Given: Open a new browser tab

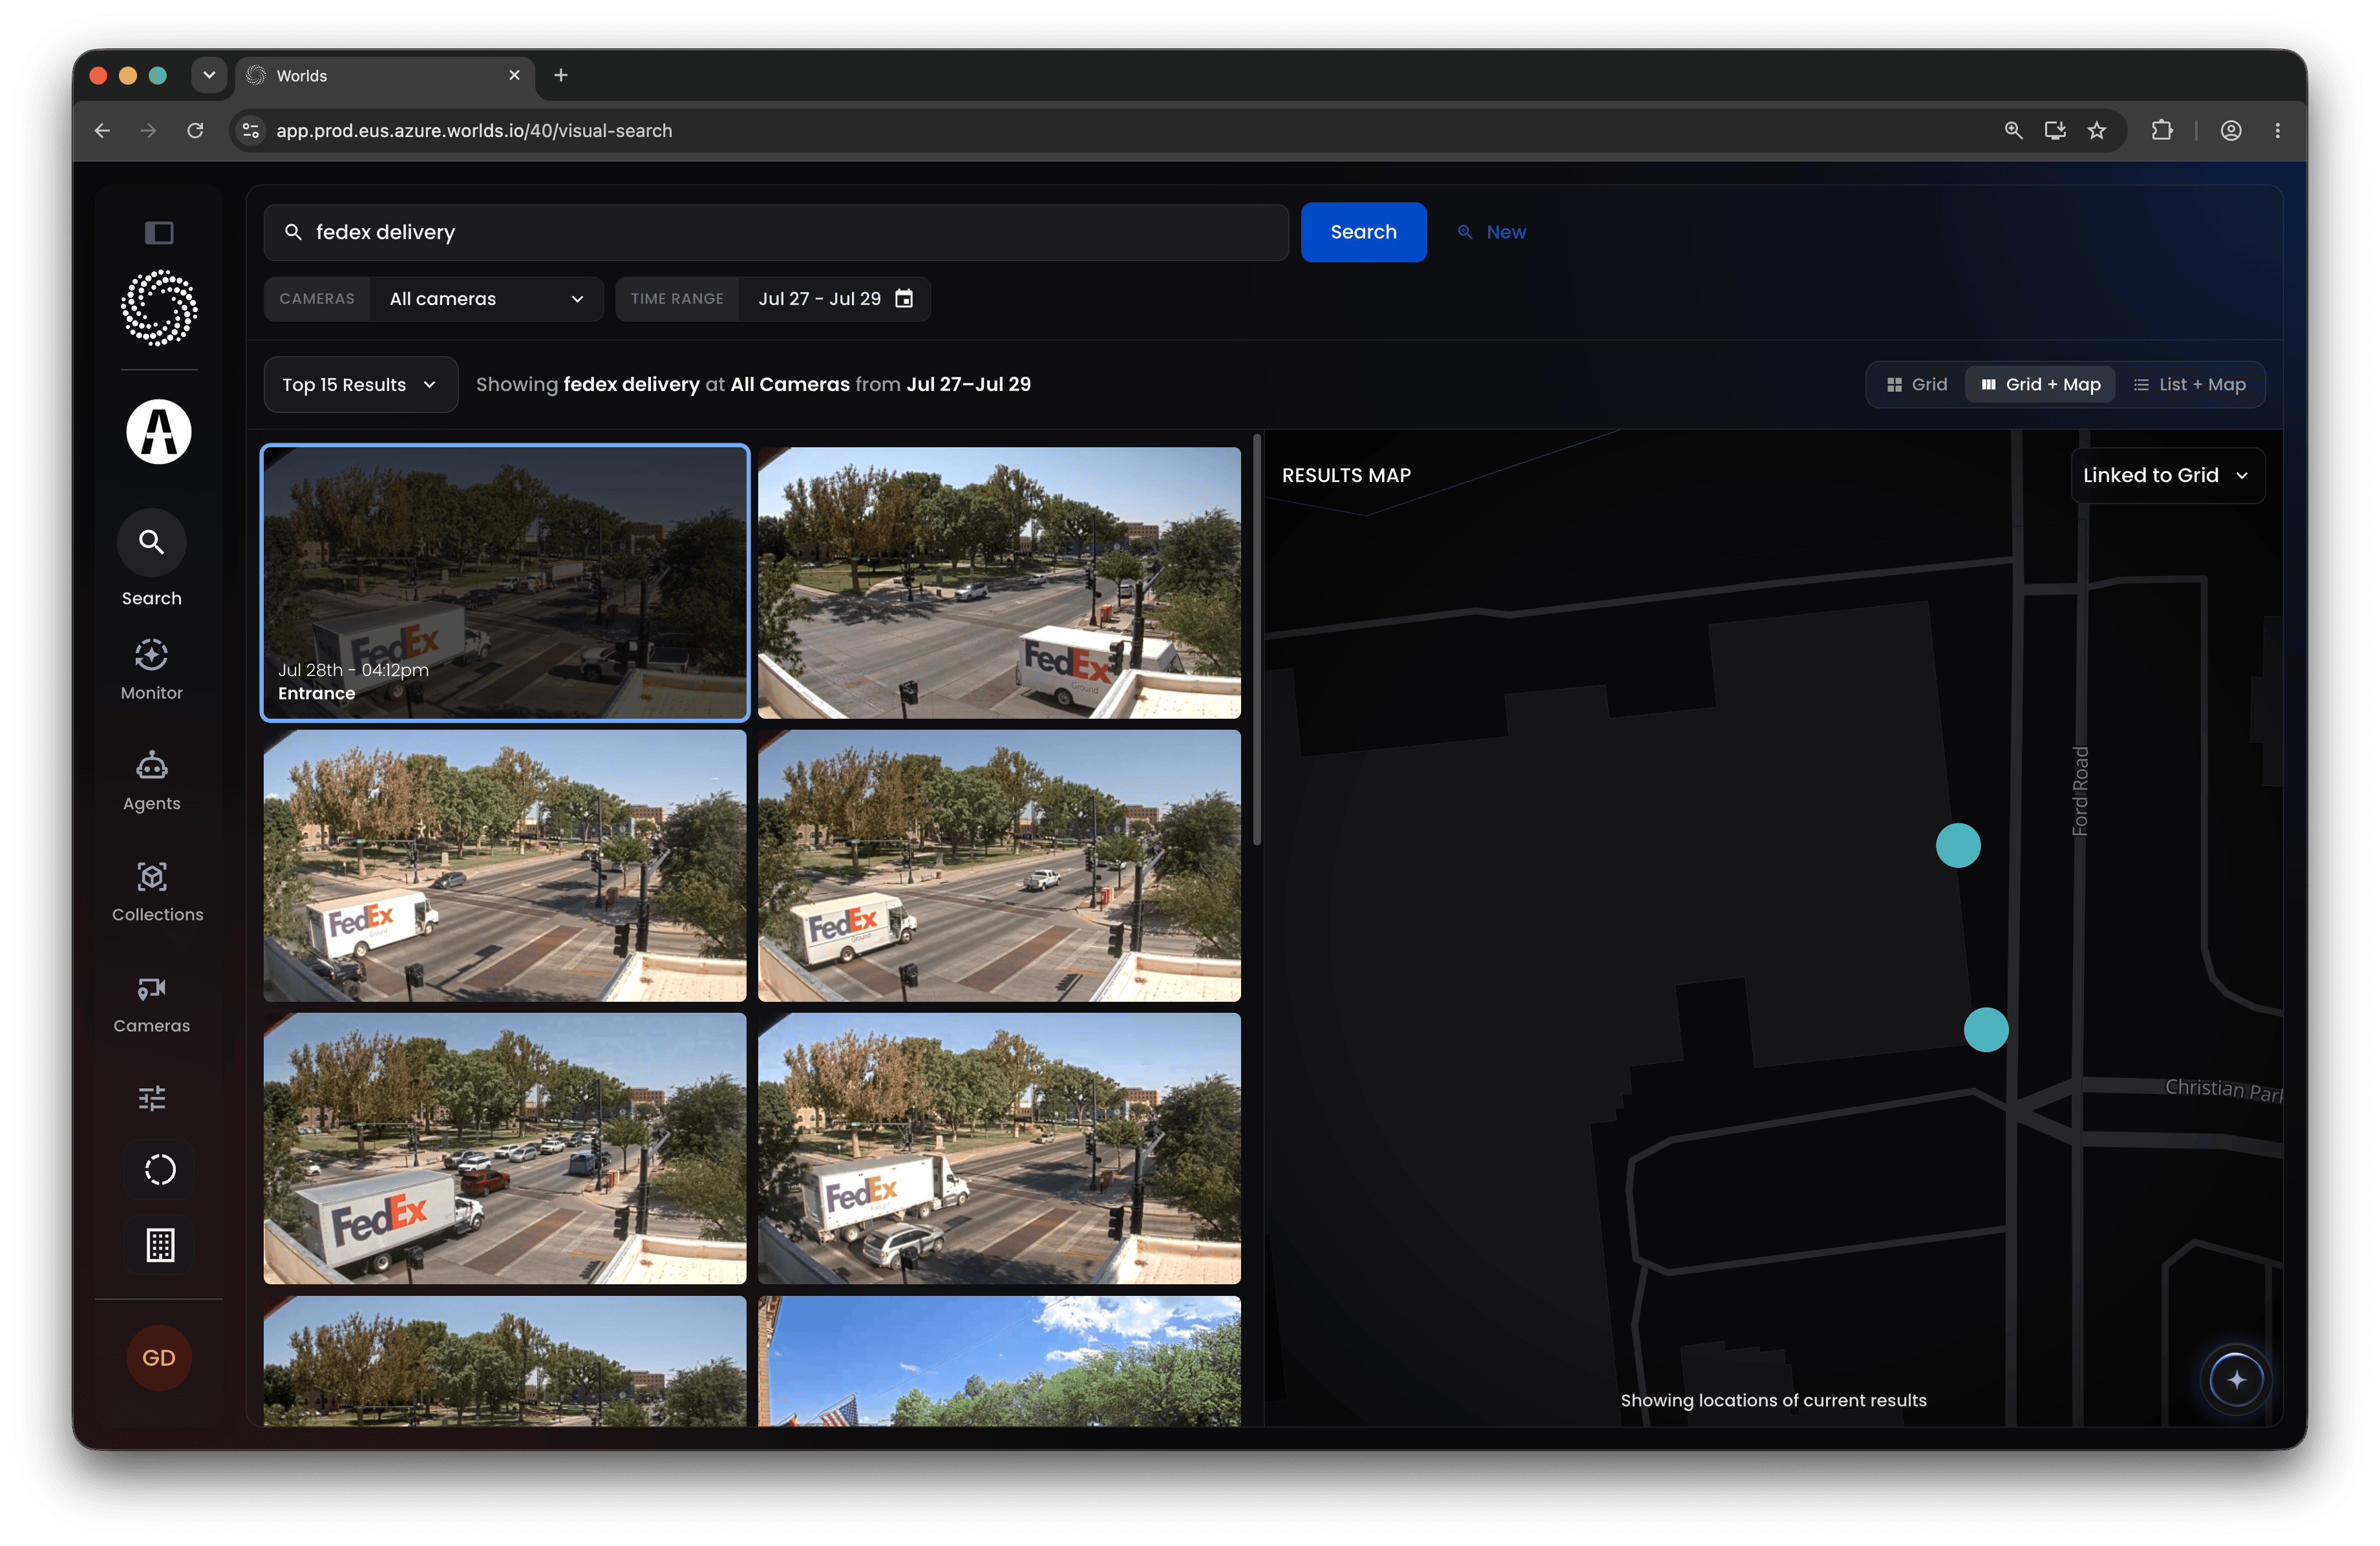Looking at the screenshot, I should tap(561, 75).
